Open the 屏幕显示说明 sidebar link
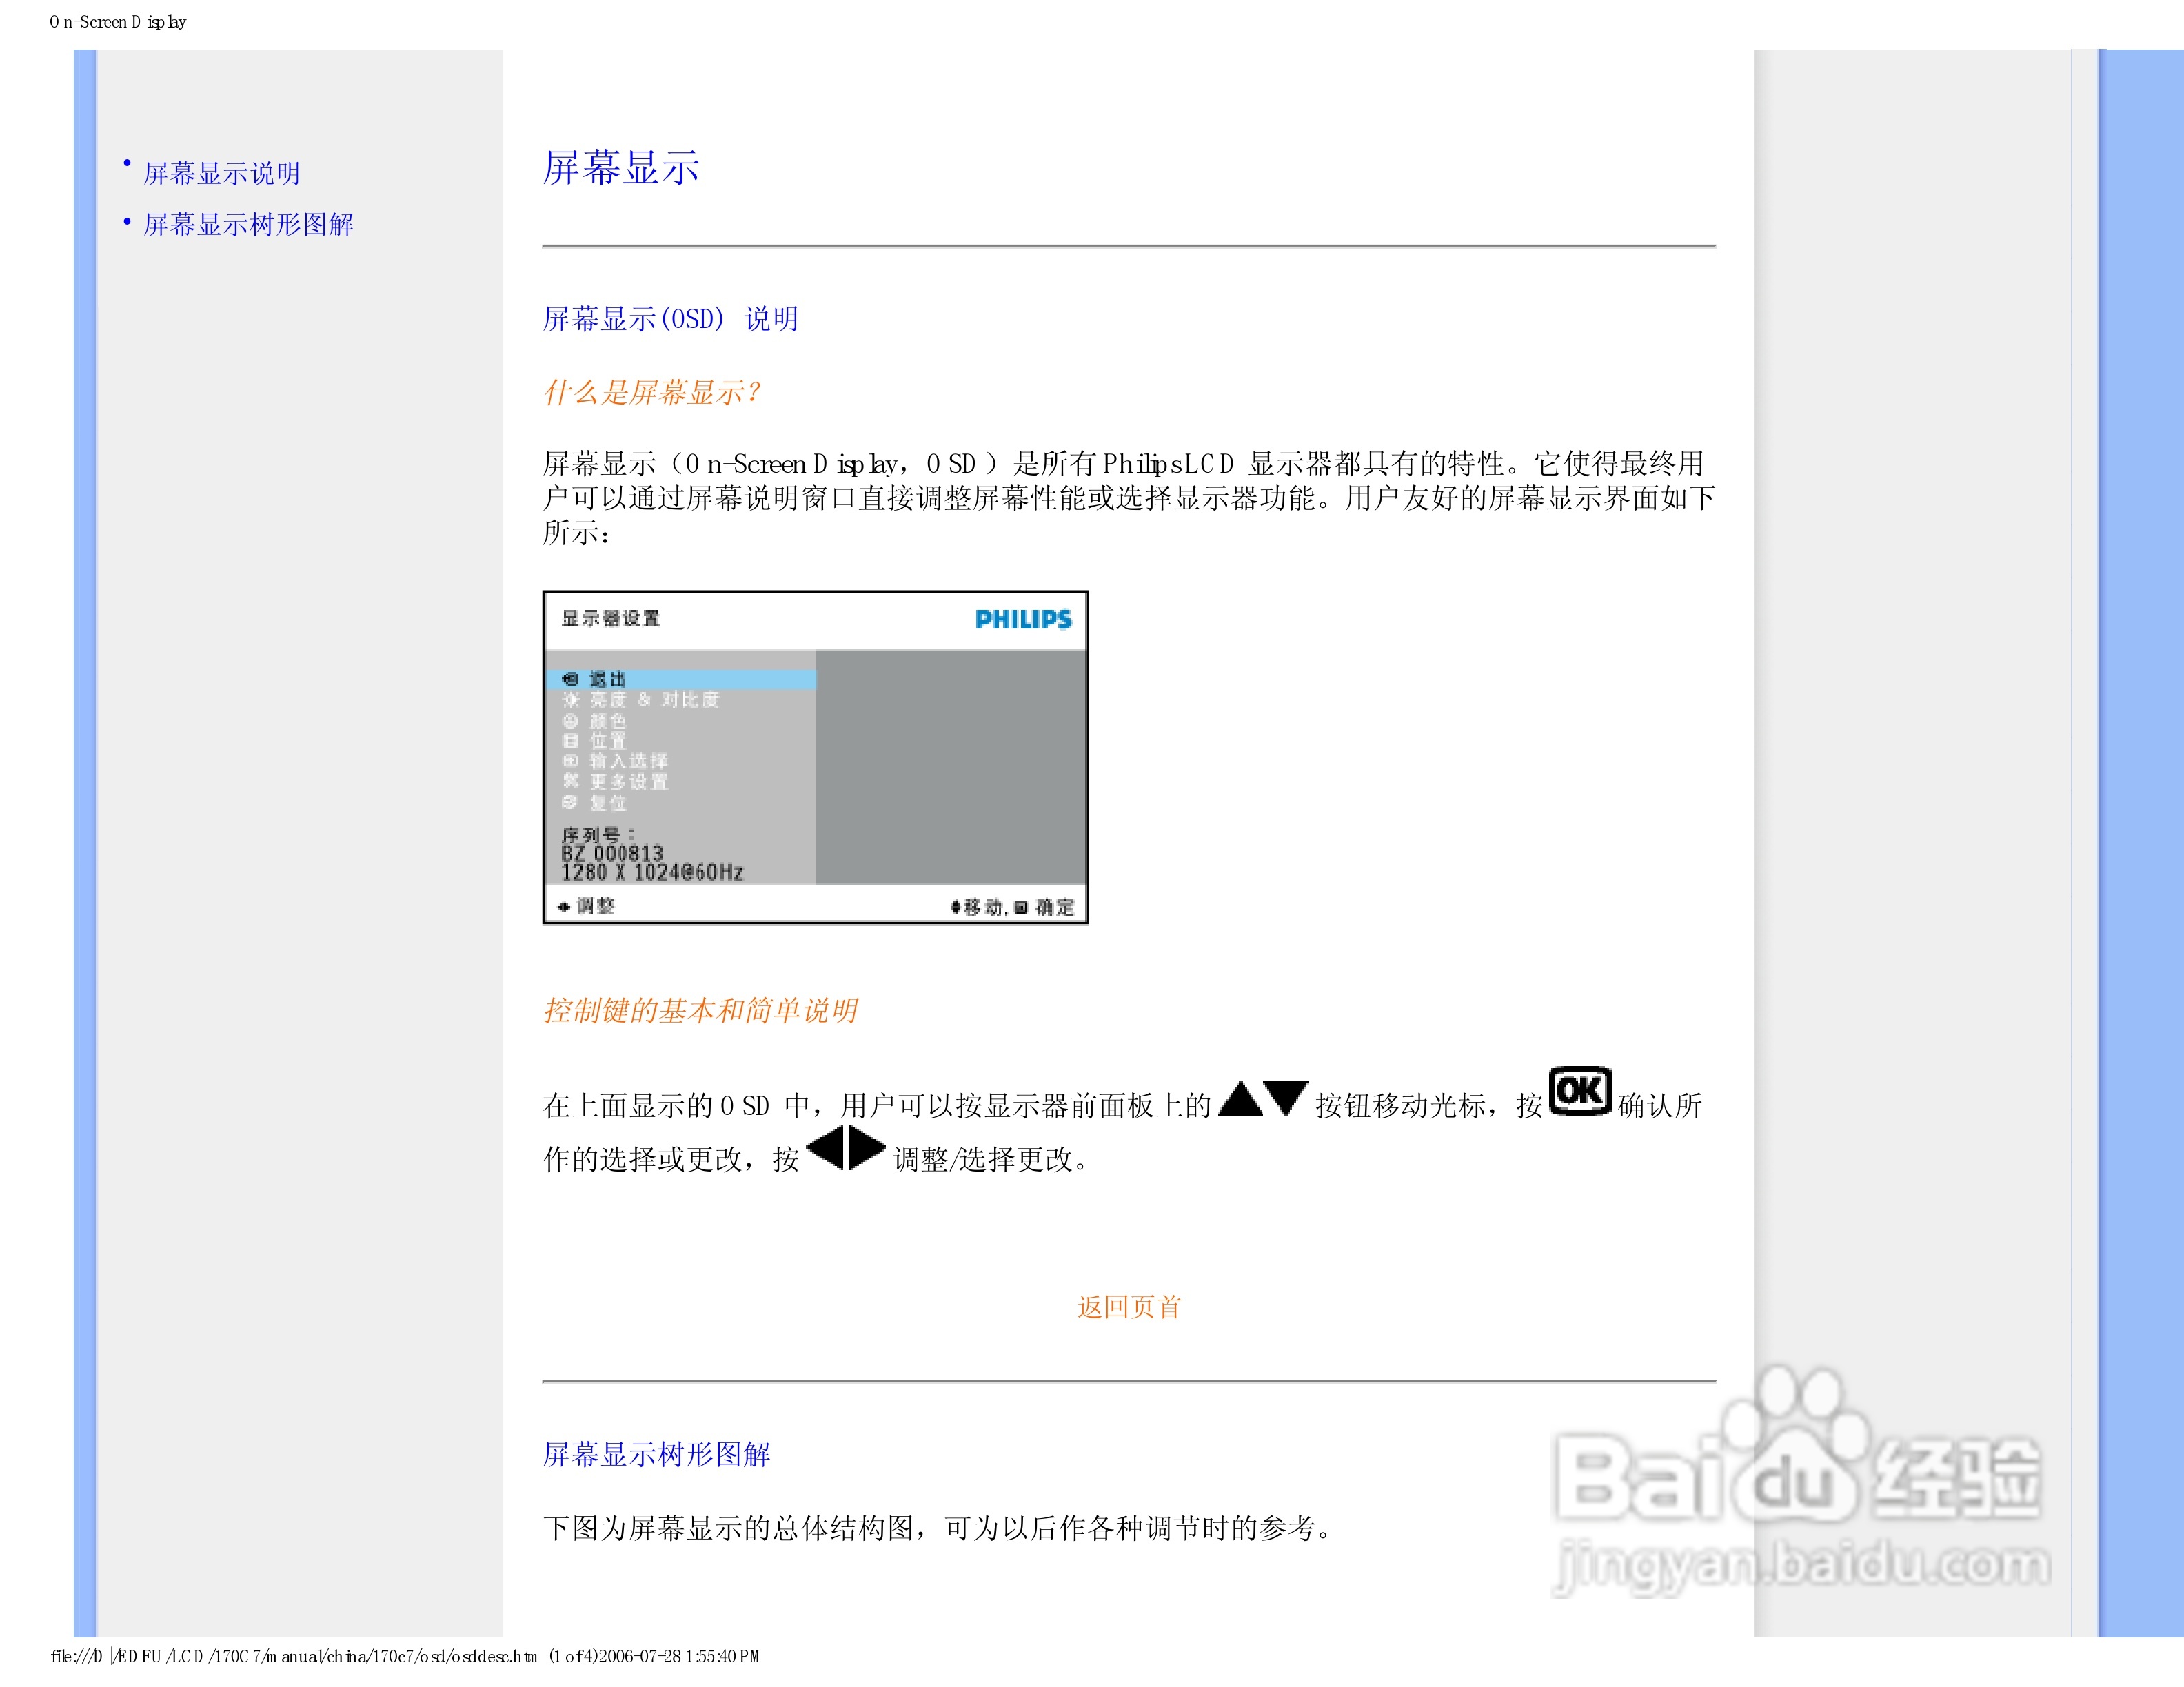Viewport: 2184px width, 1687px height. pyautogui.click(x=221, y=173)
